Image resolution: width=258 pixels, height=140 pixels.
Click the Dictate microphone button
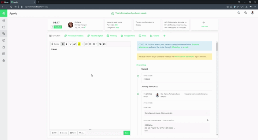tap(55, 44)
